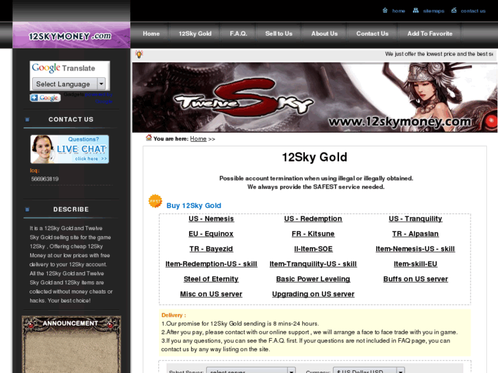Click the orange FAST badge icon
Image resolution: width=498 pixels, height=373 pixels.
[x=155, y=201]
